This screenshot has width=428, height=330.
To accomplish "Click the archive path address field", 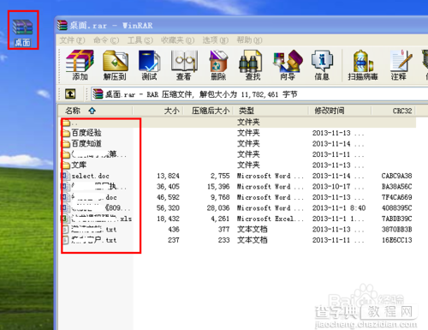I will point(259,94).
